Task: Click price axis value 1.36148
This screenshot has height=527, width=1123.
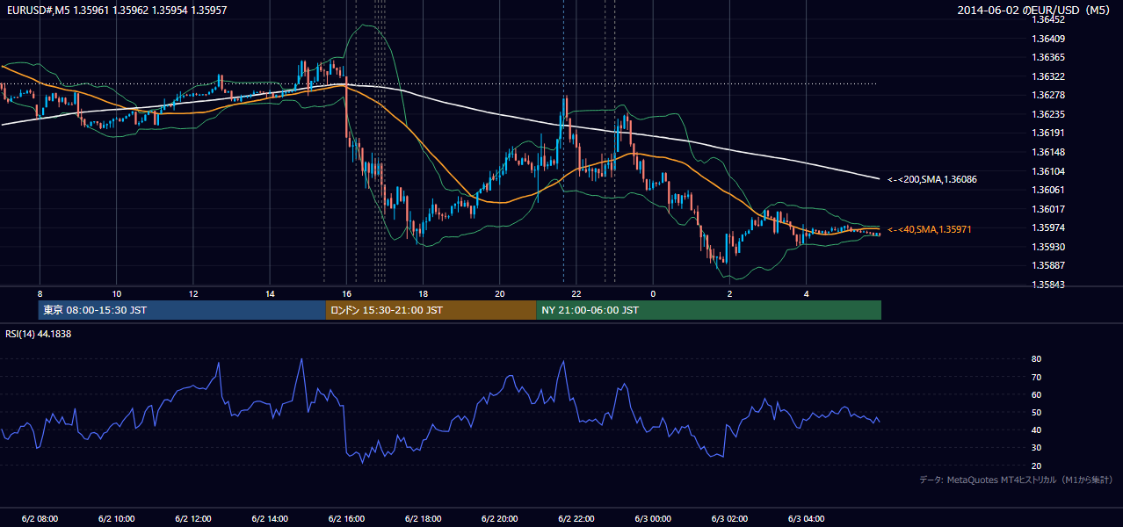Action: coord(1048,152)
